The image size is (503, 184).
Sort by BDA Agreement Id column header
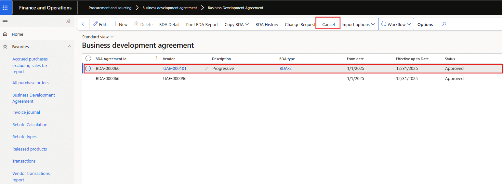(111, 59)
